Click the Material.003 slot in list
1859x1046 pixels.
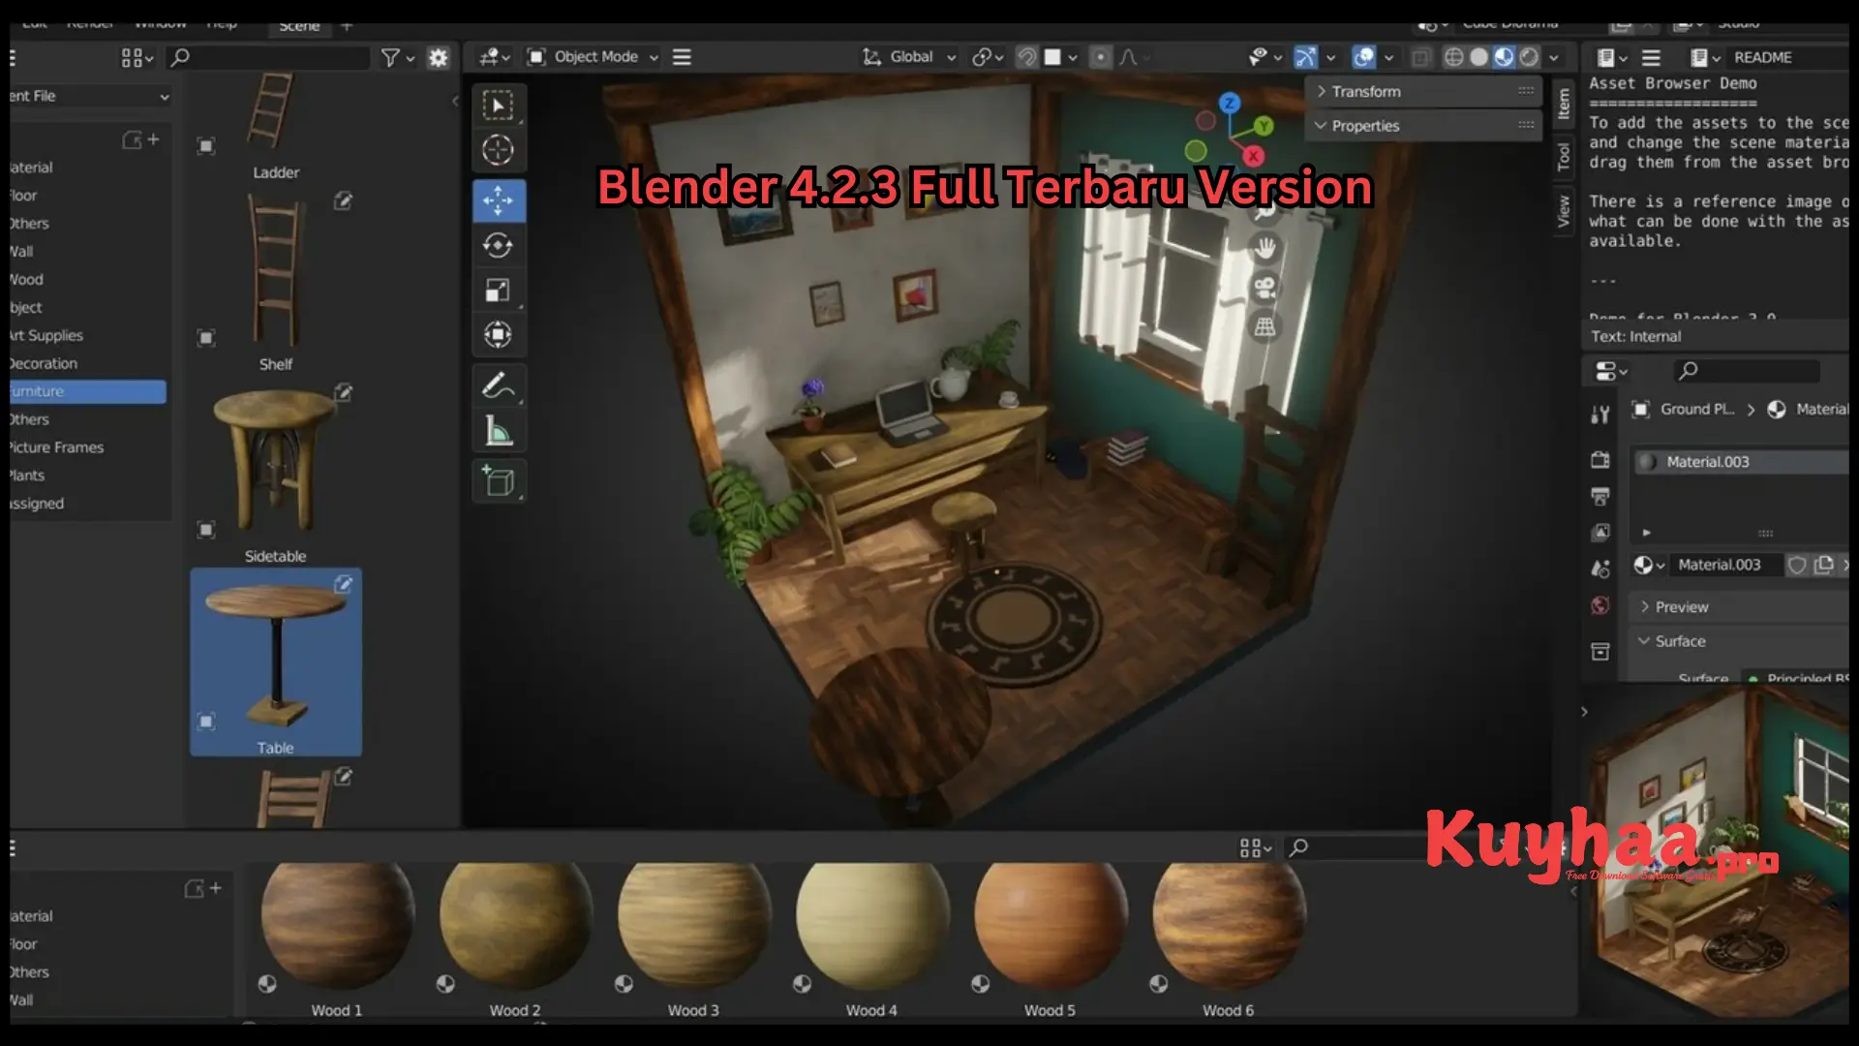1741,462
